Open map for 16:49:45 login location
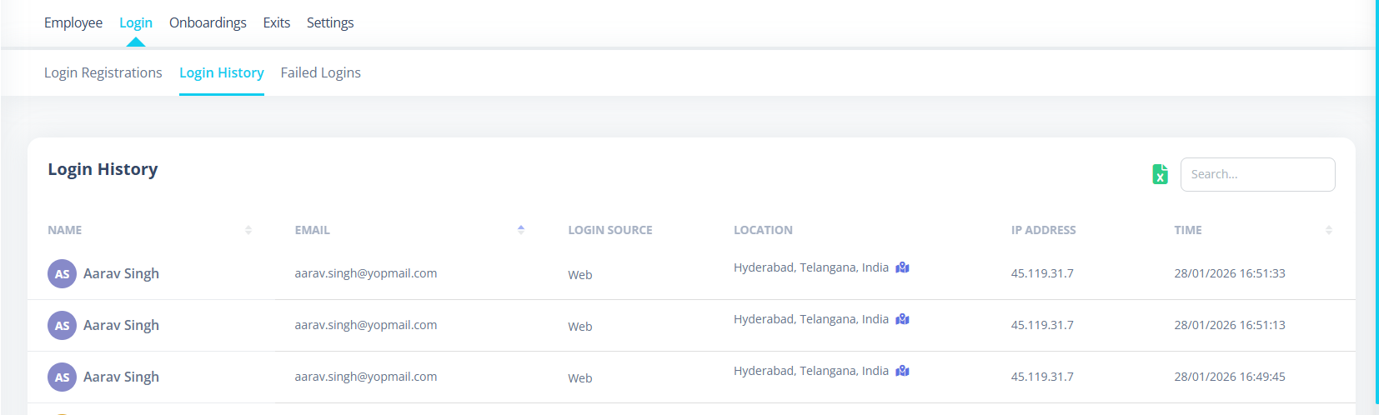This screenshot has height=415, width=1379. (x=902, y=371)
